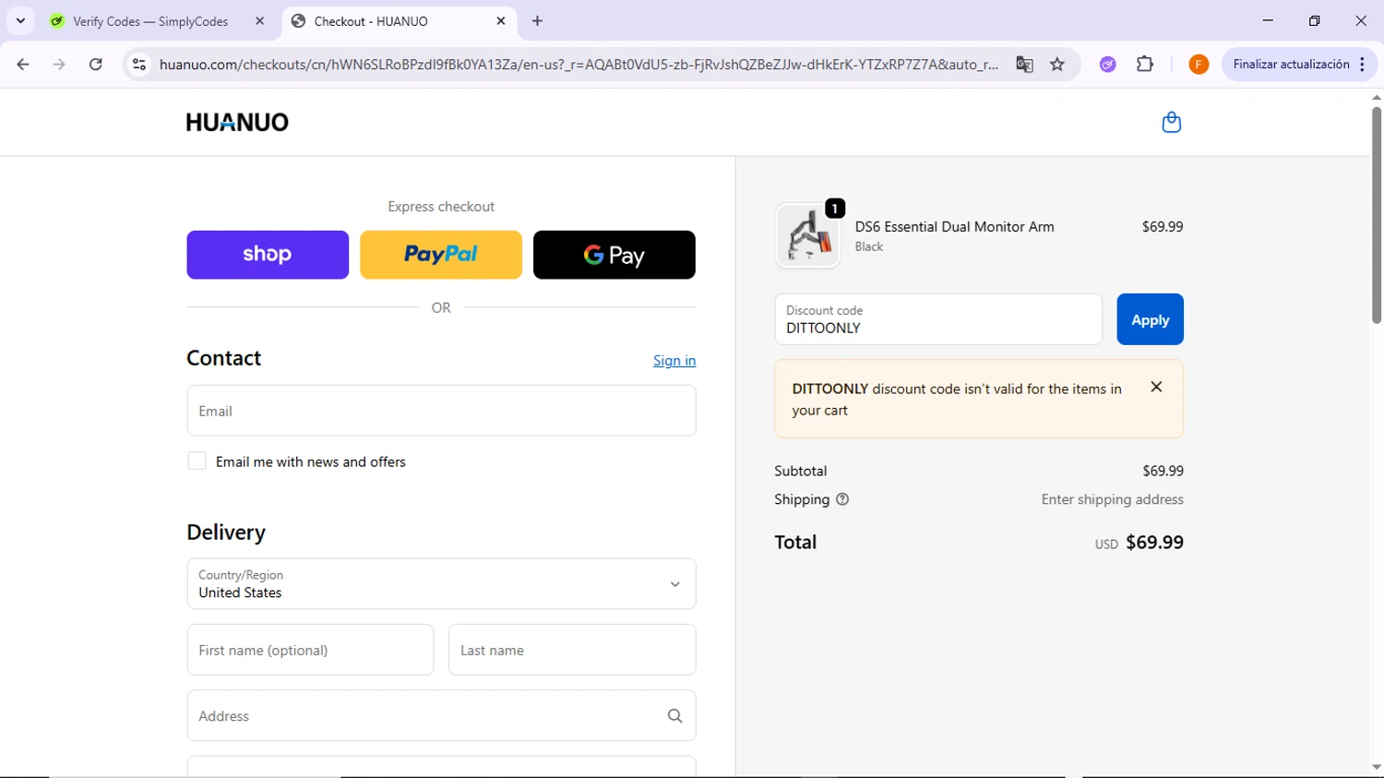This screenshot has height=778, width=1384.
Task: Open the Chrome profile avatar F
Action: pyautogui.click(x=1199, y=65)
